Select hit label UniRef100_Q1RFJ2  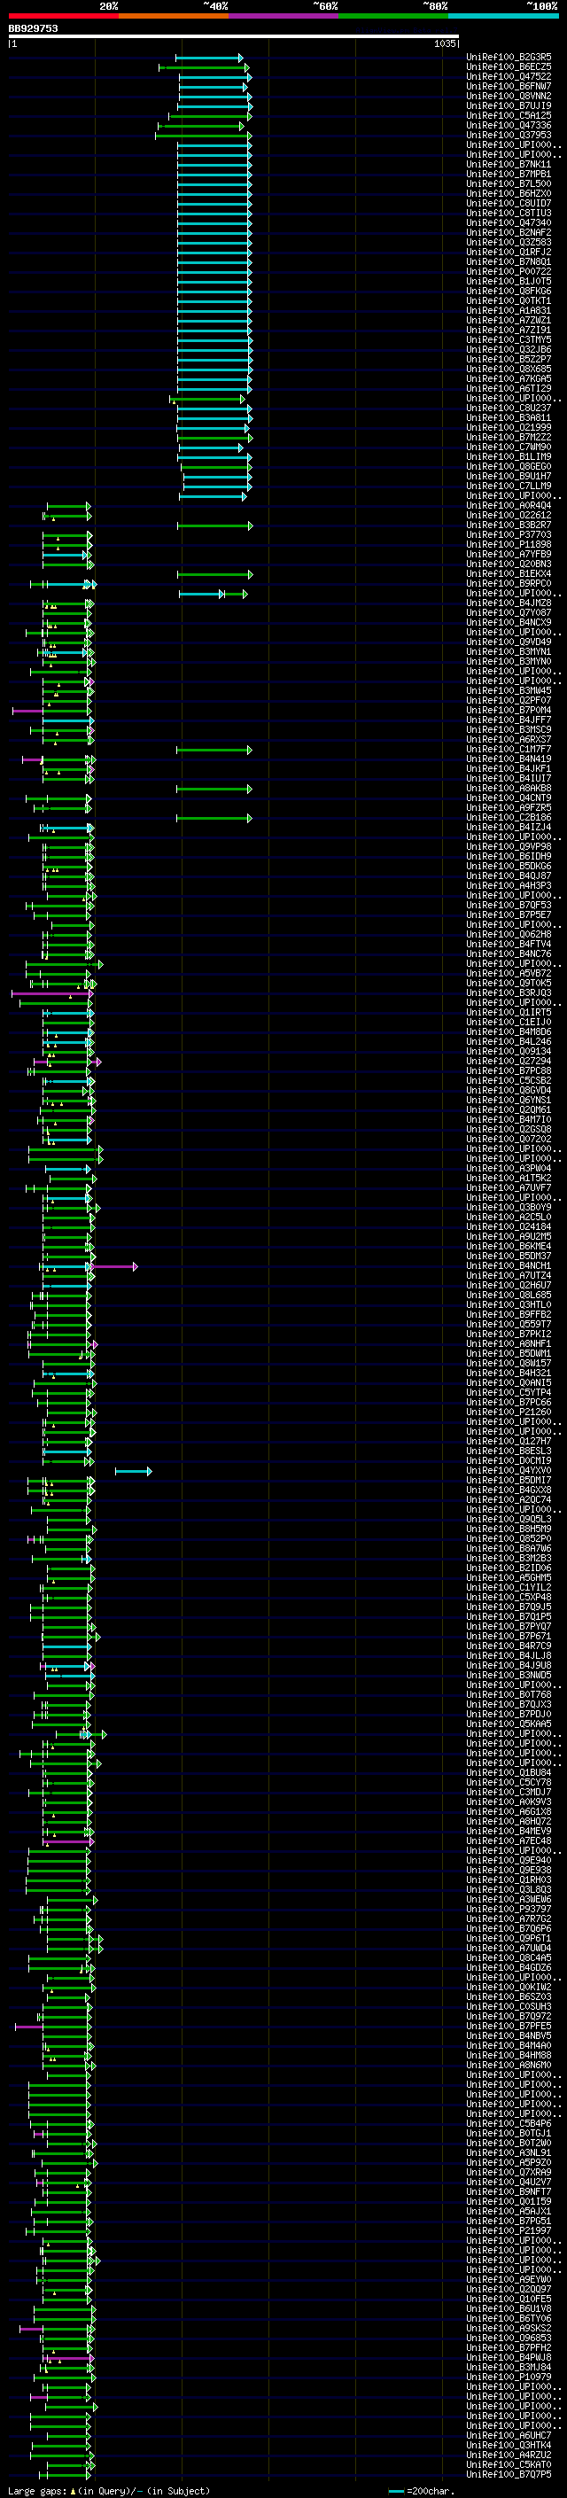point(509,253)
